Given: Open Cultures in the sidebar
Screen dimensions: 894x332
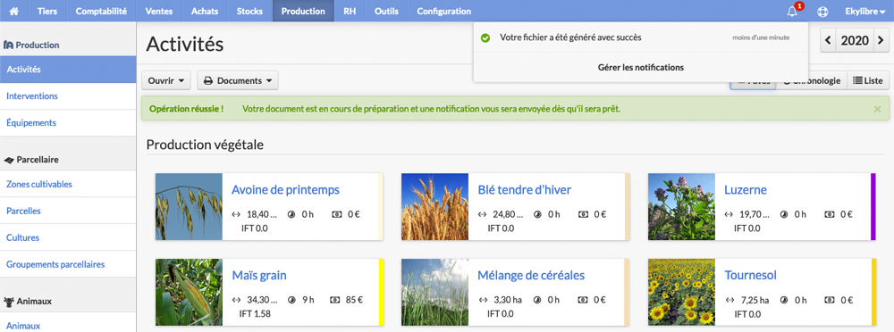Looking at the screenshot, I should (68, 237).
